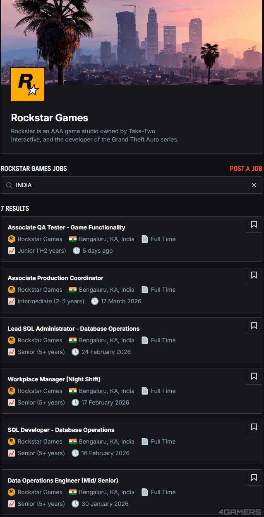Open Data Operations Engineer (Mid/ Senior) listing
This screenshot has width=264, height=517.
coord(63,480)
